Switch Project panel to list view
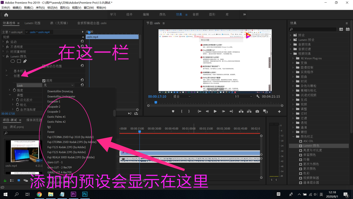The image size is (353, 199). (x=12, y=180)
